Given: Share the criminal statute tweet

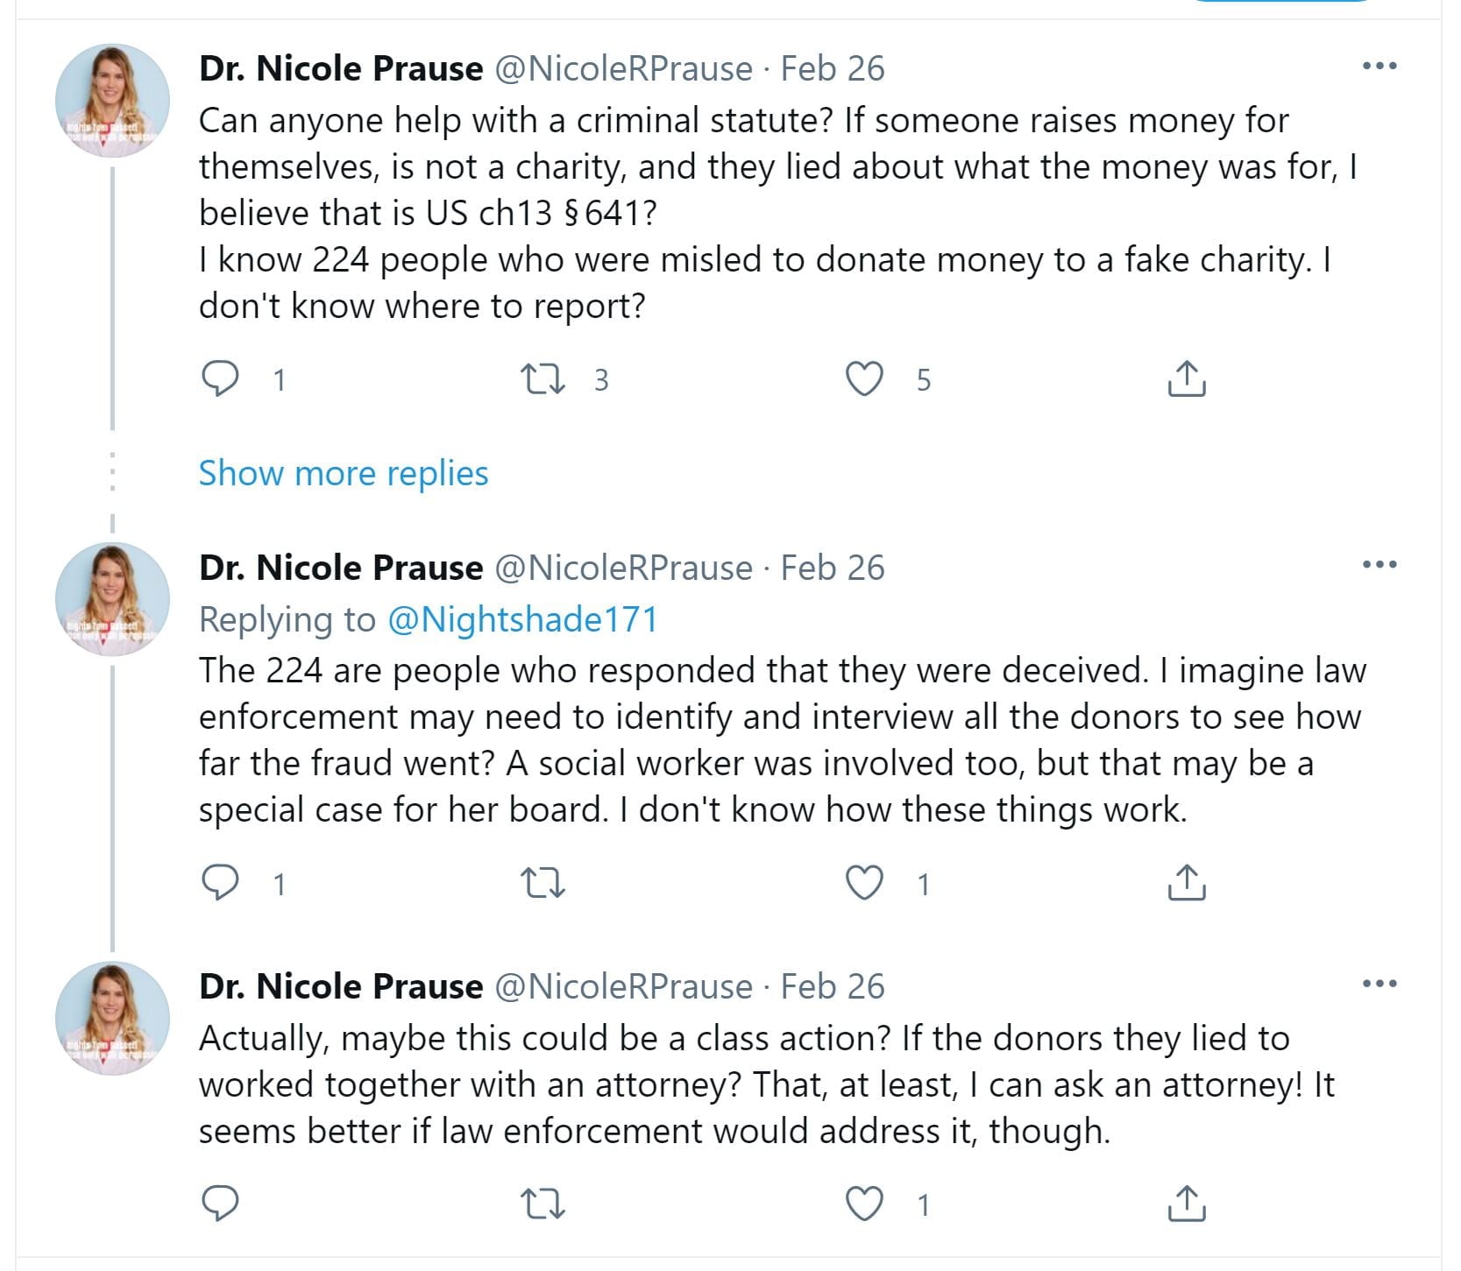Looking at the screenshot, I should [x=1187, y=378].
